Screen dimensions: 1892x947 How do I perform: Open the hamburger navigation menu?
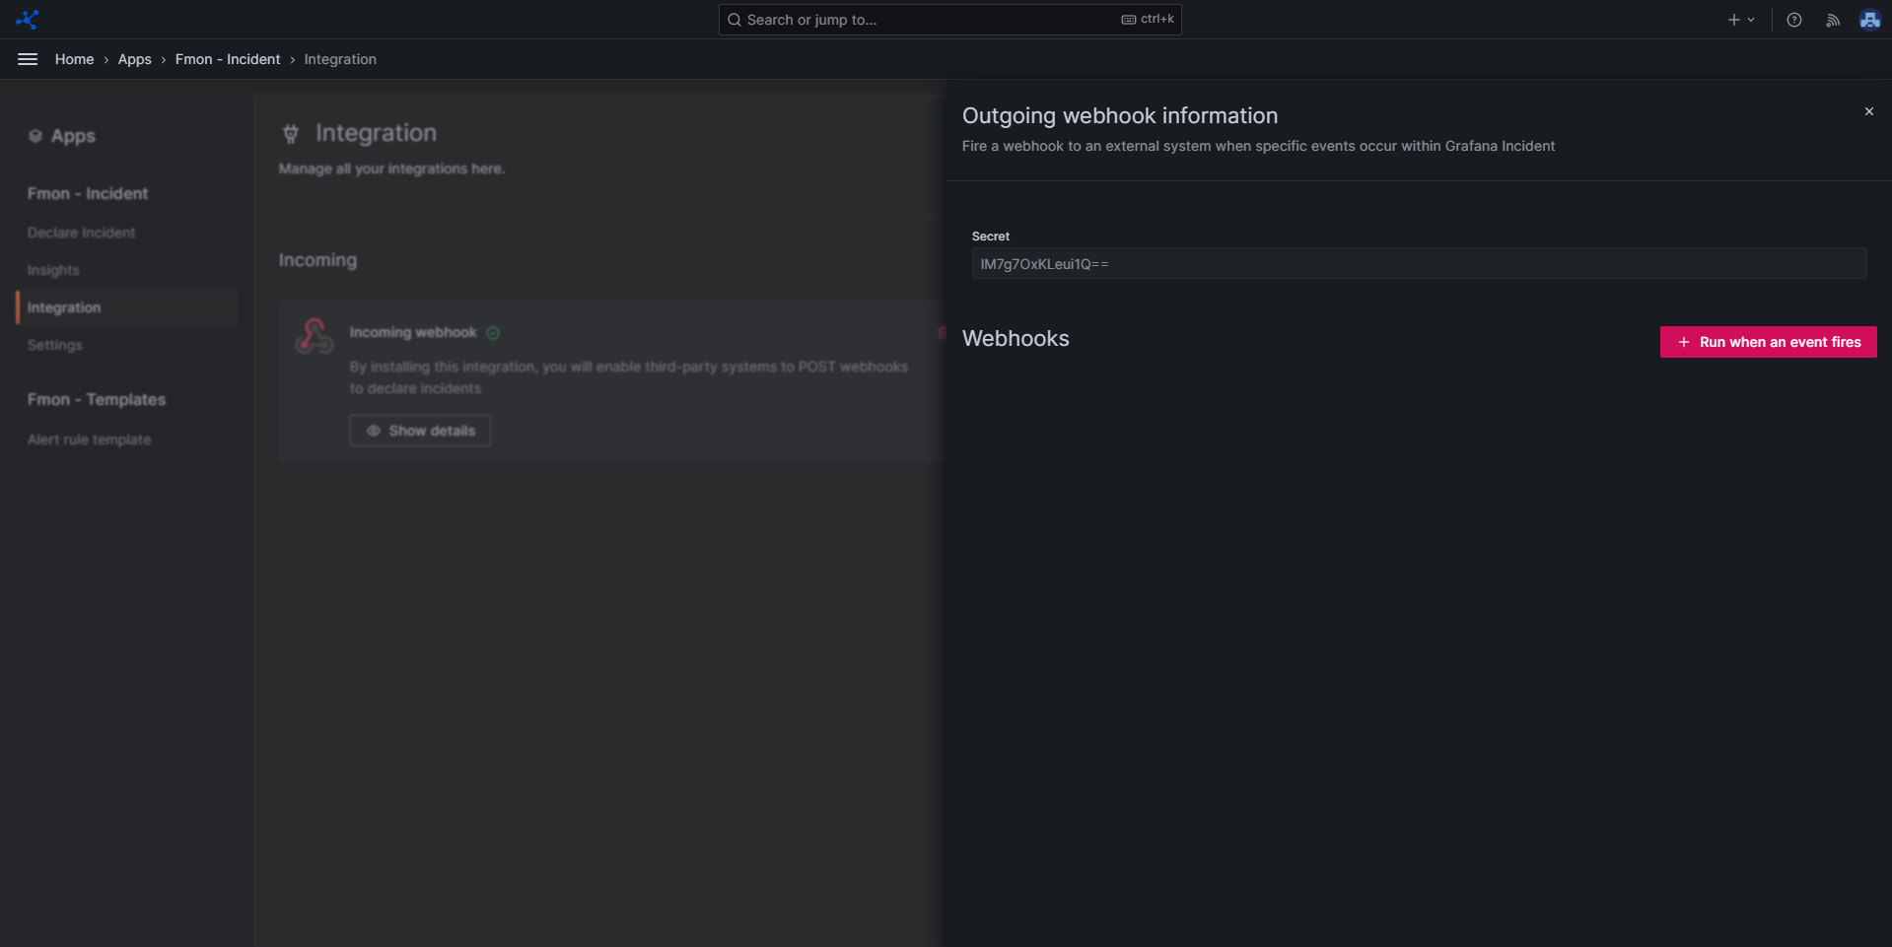[x=28, y=59]
